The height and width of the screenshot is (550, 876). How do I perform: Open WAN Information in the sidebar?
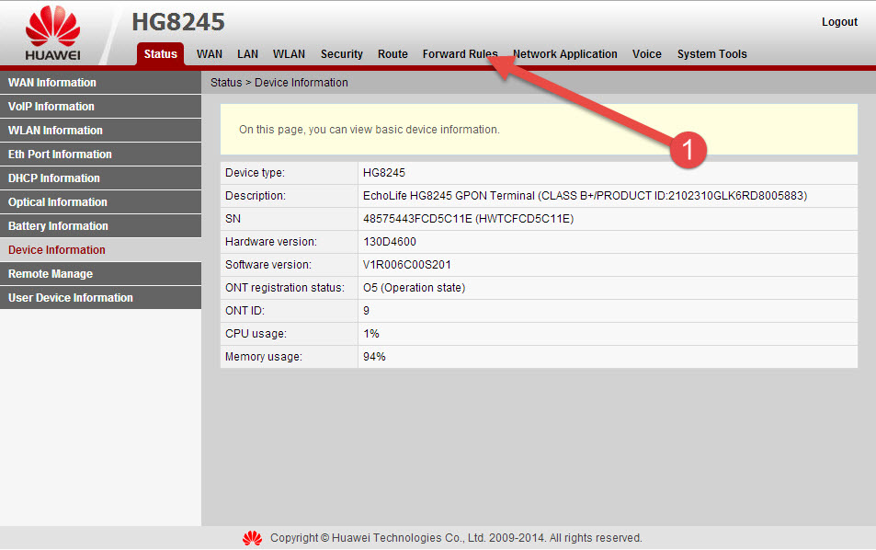point(52,83)
